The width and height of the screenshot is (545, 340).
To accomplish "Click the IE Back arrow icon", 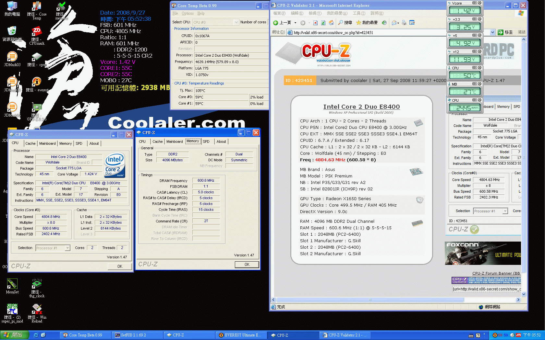I will [x=275, y=23].
